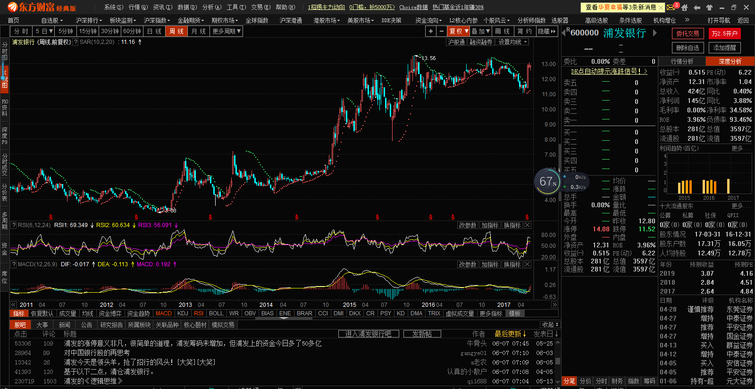
Task: Open the 系统(S) menu
Action: click(114, 7)
